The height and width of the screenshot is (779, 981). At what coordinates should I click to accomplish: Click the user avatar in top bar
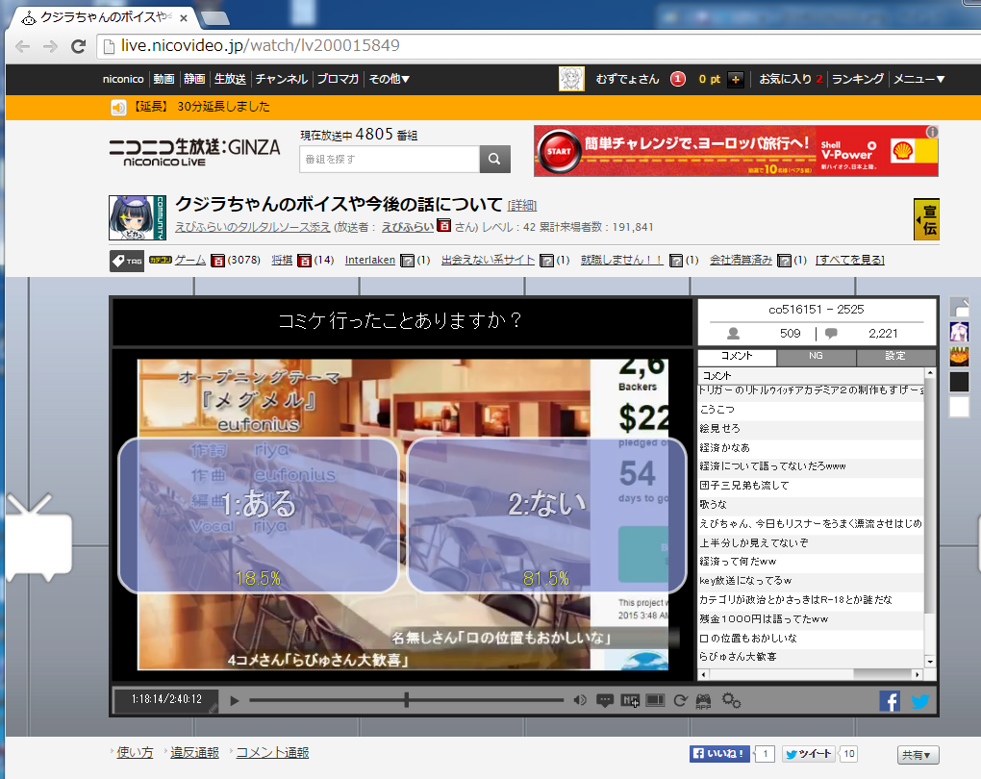[x=571, y=79]
